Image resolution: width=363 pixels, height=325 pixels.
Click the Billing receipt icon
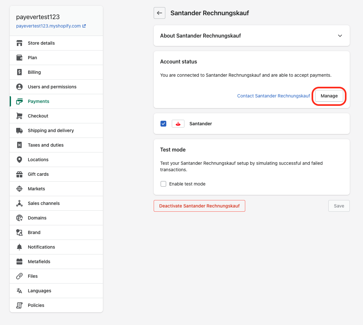click(x=19, y=72)
